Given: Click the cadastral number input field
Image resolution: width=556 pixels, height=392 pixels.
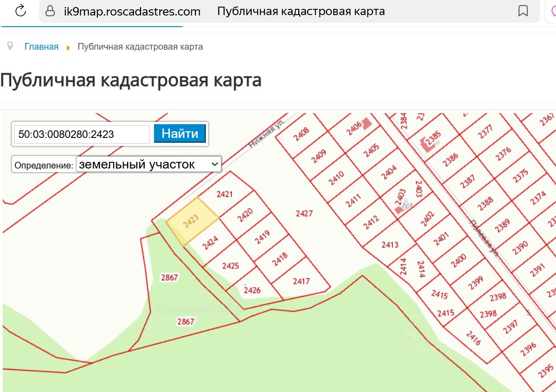Looking at the screenshot, I should tap(82, 134).
